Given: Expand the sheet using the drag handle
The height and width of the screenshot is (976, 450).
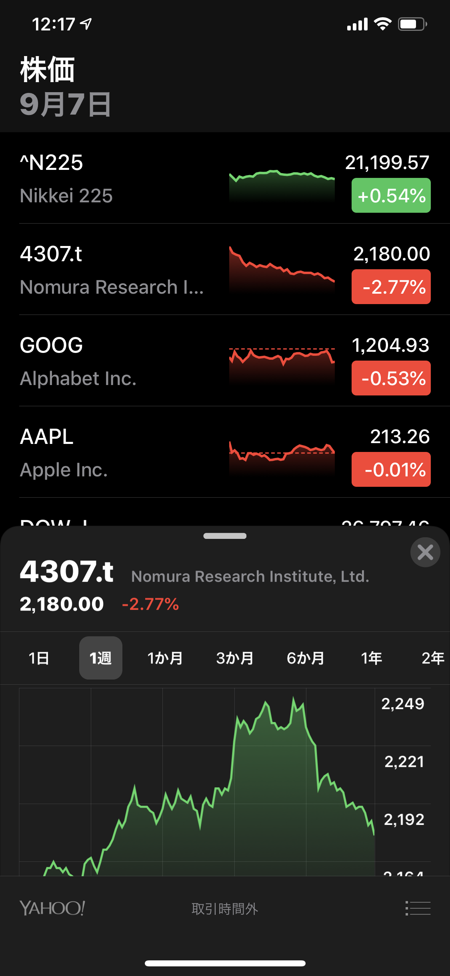Looking at the screenshot, I should [x=225, y=536].
